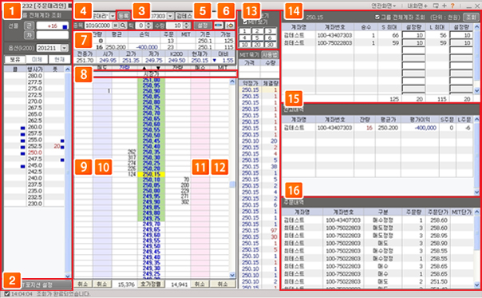Click the up triangle in order ladder header

(144, 67)
